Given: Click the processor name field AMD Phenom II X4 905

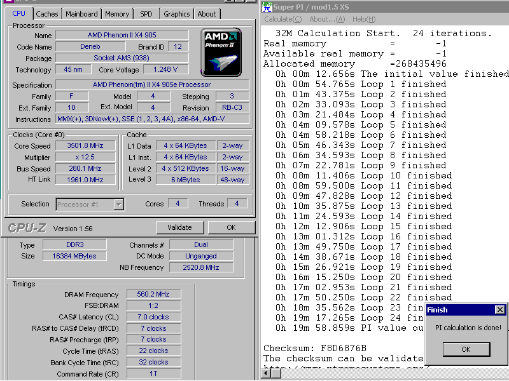Looking at the screenshot, I should (122, 35).
